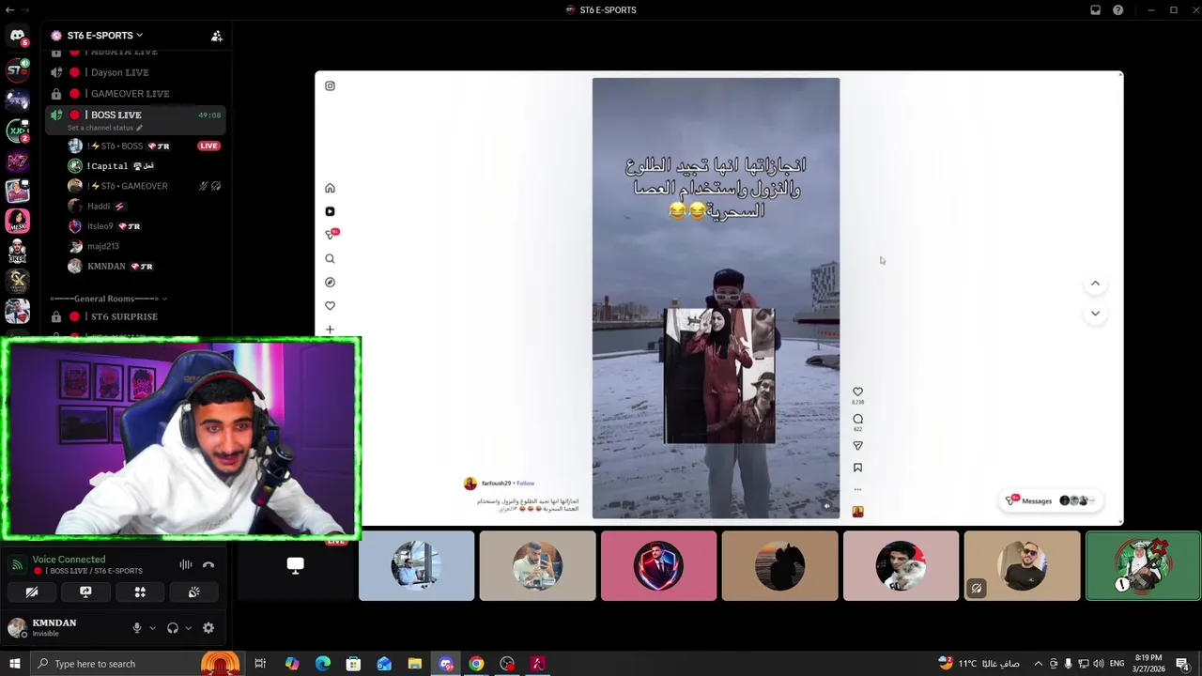Open Microsoft Edge from the taskbar
1202x676 pixels.
click(322, 664)
